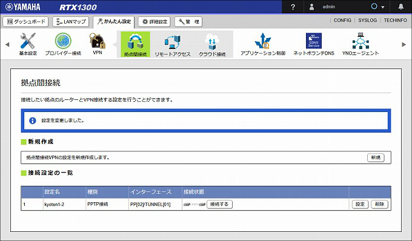
Task: Click the 新規 button to create VPN setting
Action: [x=376, y=157]
